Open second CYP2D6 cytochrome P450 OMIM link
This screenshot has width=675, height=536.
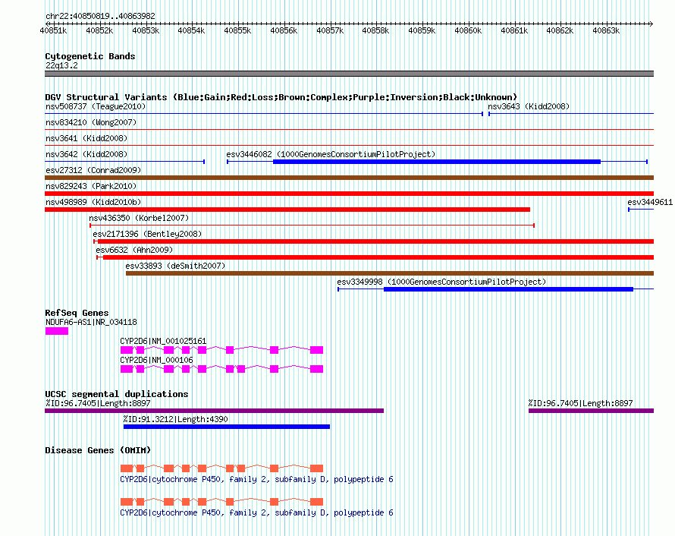tap(256, 512)
